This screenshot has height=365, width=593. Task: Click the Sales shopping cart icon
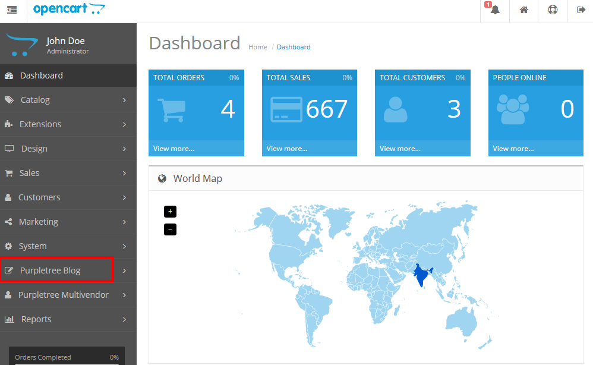(x=9, y=173)
